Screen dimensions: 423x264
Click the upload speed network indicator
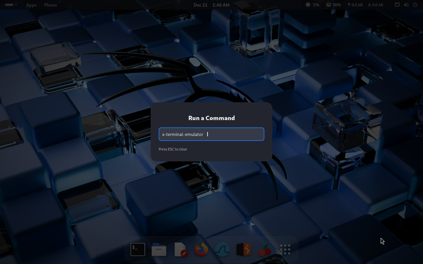(x=355, y=5)
